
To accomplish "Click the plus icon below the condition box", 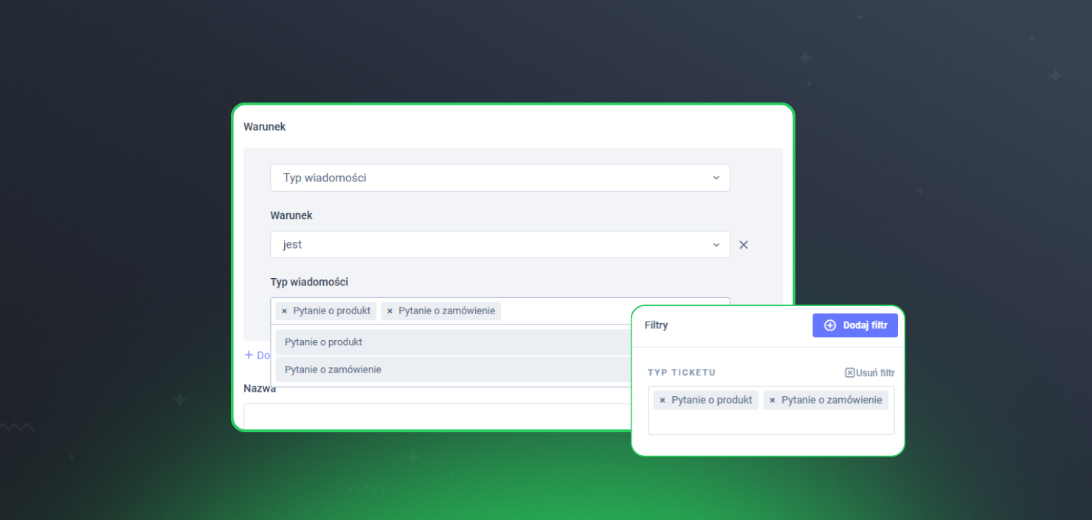I will [x=249, y=356].
